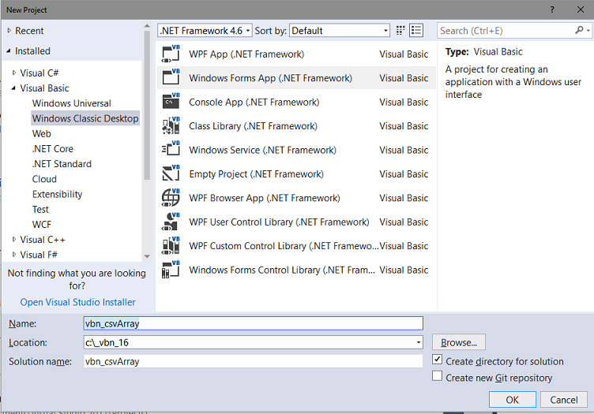Click the search magnifier icon
The height and width of the screenshot is (414, 594).
(579, 30)
